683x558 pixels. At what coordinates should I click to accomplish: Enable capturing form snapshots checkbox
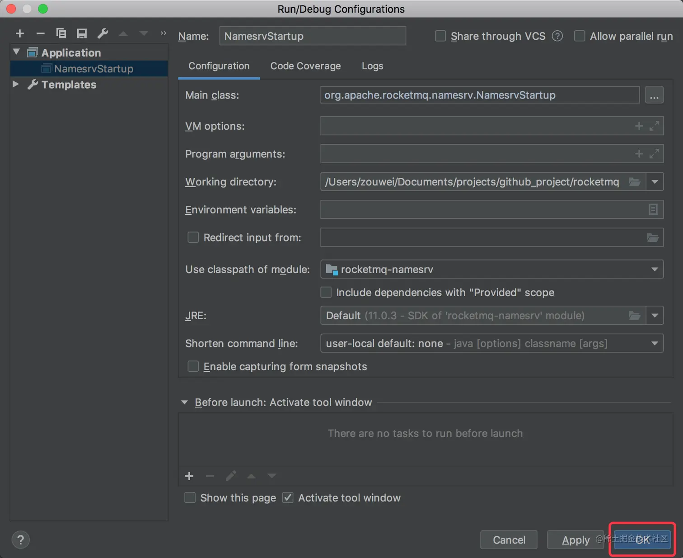tap(193, 366)
